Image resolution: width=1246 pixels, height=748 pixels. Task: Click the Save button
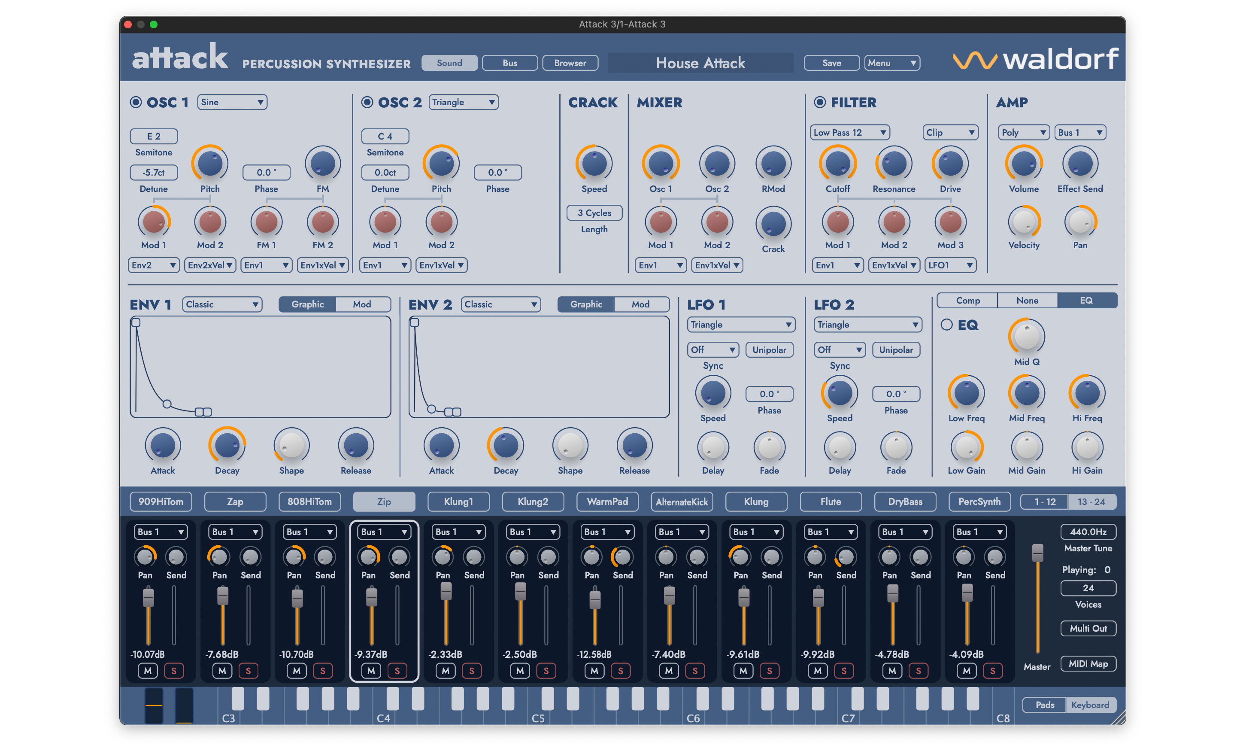[831, 63]
